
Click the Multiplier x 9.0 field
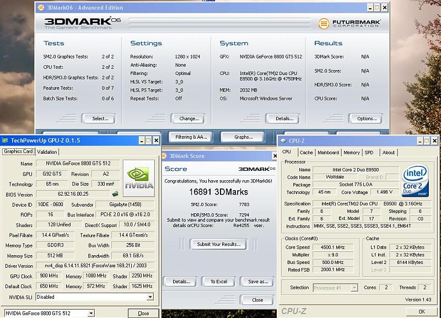(x=333, y=255)
